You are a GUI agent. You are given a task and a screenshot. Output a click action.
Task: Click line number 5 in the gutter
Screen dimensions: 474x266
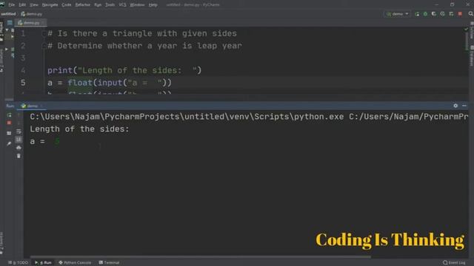pos(23,83)
